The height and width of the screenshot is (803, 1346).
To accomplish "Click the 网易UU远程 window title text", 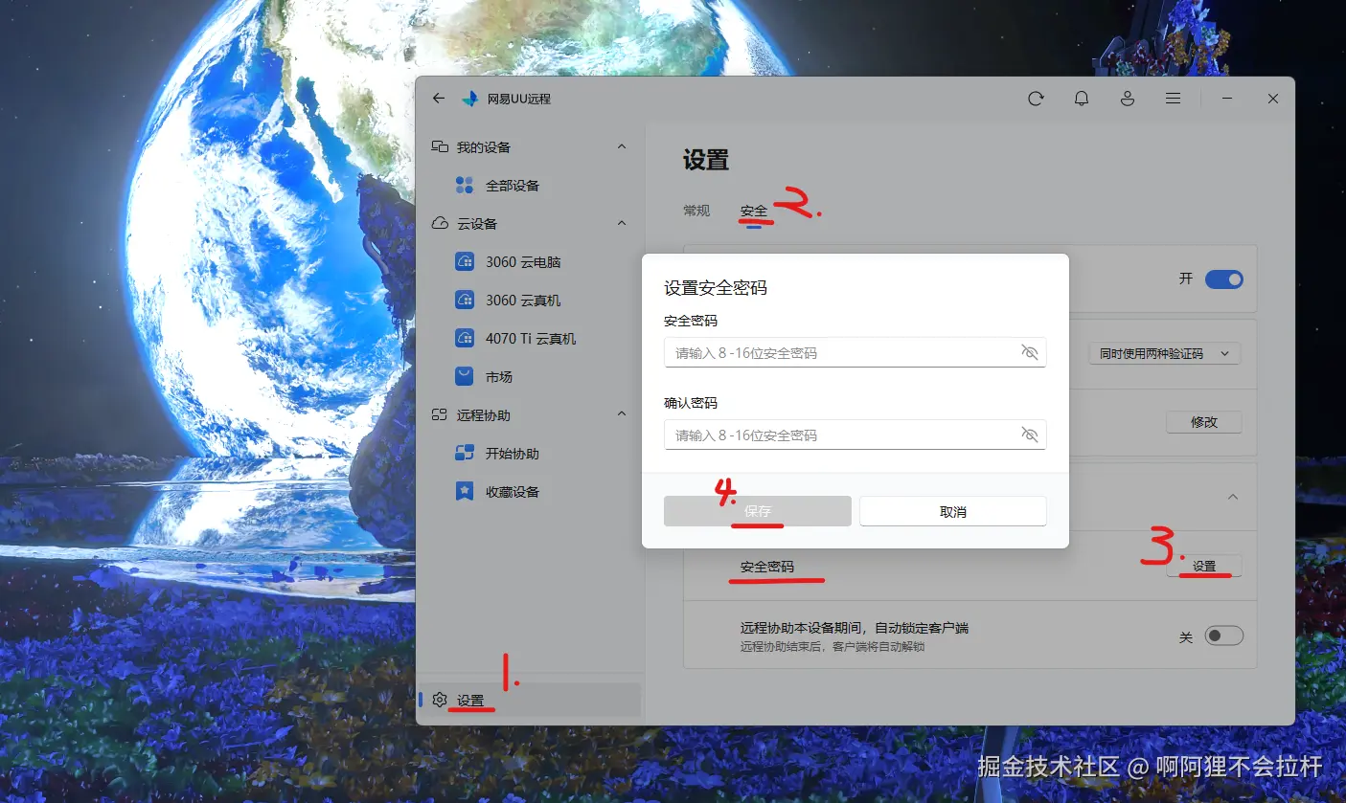I will coord(519,99).
